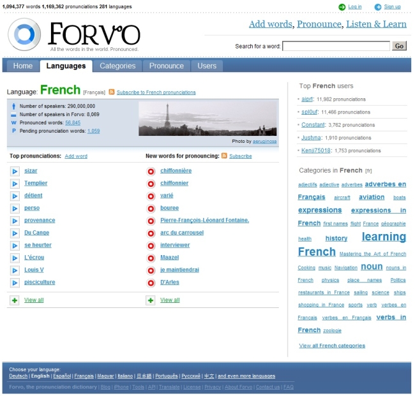The width and height of the screenshot is (415, 396).
Task: Open the Log in link
Action: click(354, 6)
